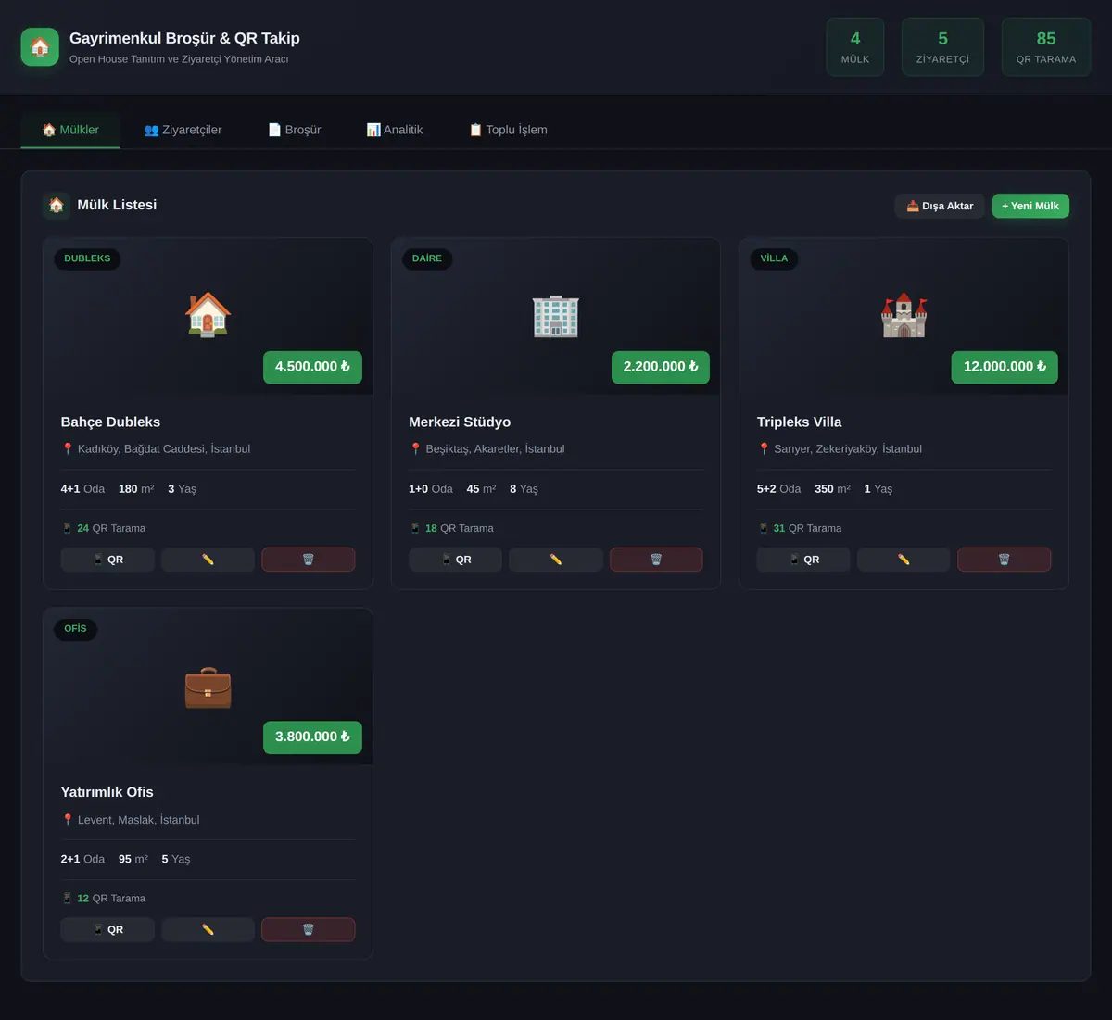
Task: Click the 3.800.000 ₺ price badge
Action: [312, 737]
